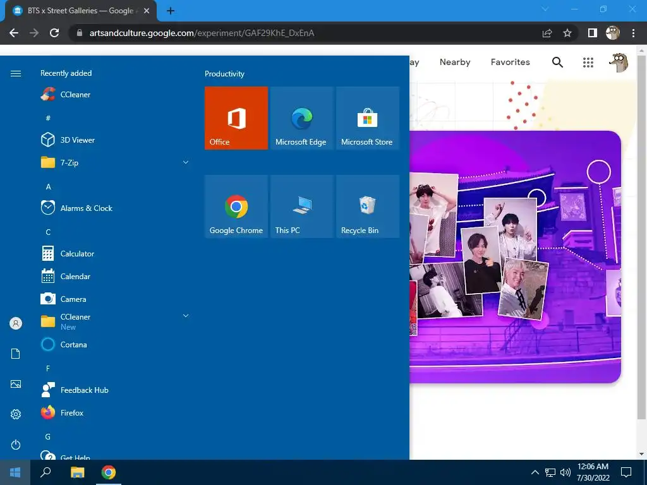Launch the Microsoft Edge tile
647x485 pixels.
click(x=301, y=118)
